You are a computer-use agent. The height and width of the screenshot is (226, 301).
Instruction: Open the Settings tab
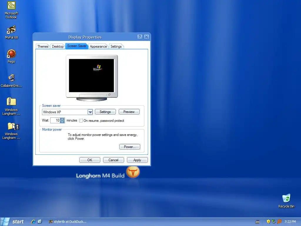tap(116, 46)
